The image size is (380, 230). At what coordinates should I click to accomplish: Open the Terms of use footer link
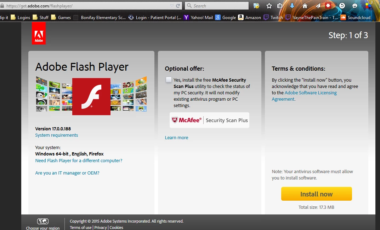pyautogui.click(x=81, y=228)
